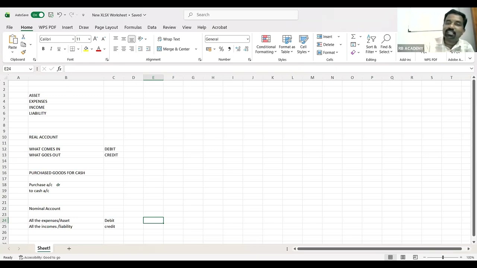Open the File menu
This screenshot has height=268, width=477.
(9, 27)
